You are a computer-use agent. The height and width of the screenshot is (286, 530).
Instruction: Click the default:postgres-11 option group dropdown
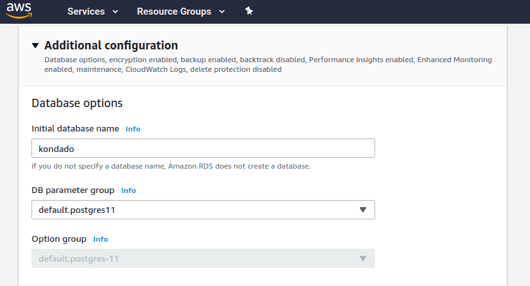click(193, 258)
